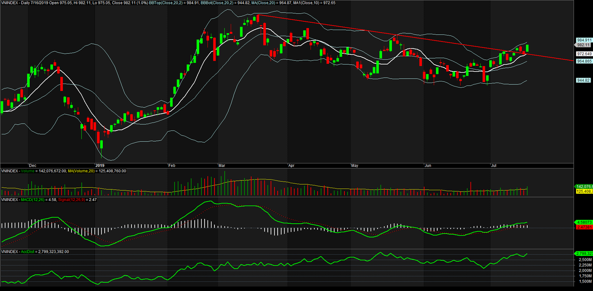Click the May marker on the time axis

[355, 165]
